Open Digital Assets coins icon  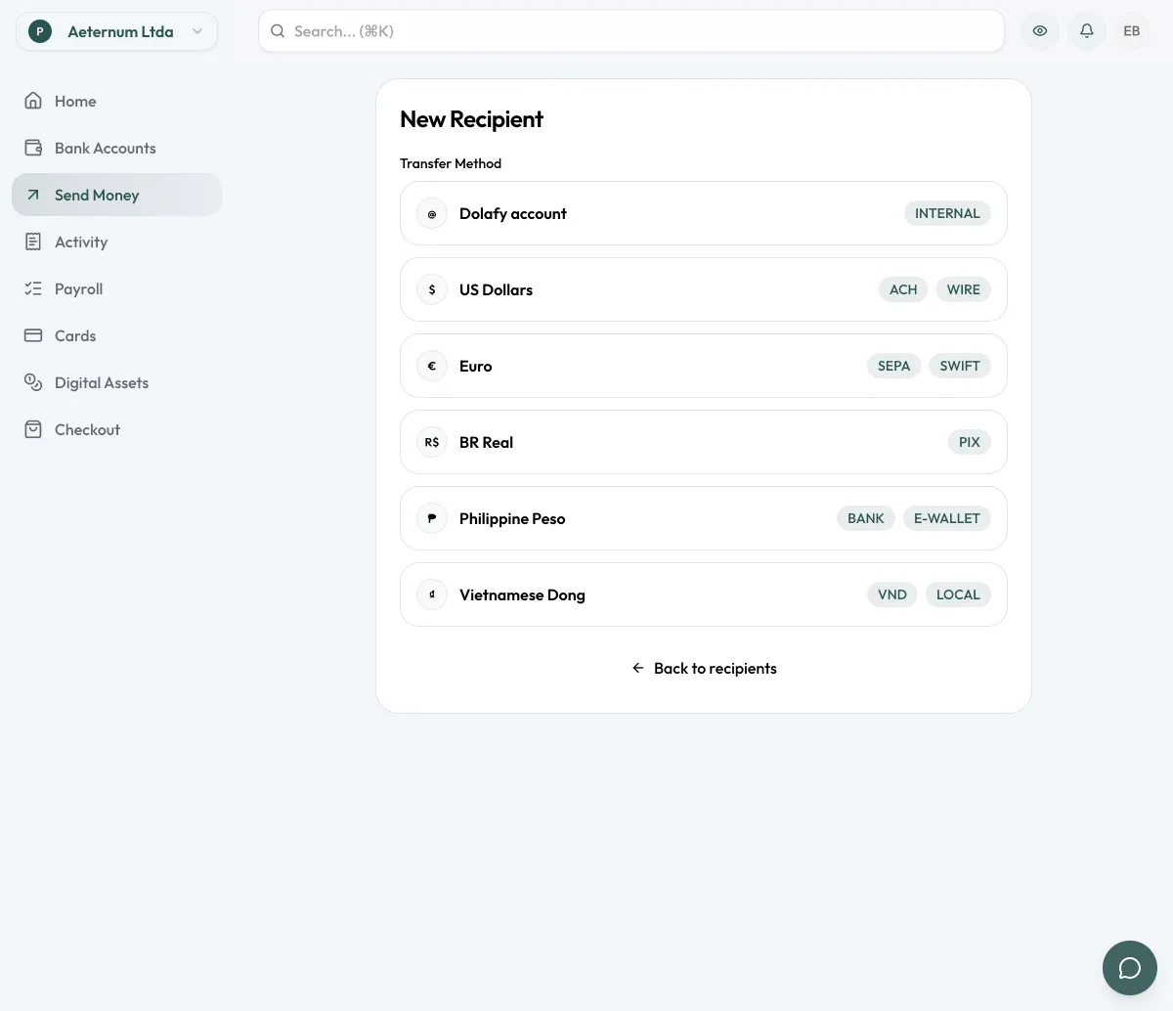pyautogui.click(x=33, y=382)
